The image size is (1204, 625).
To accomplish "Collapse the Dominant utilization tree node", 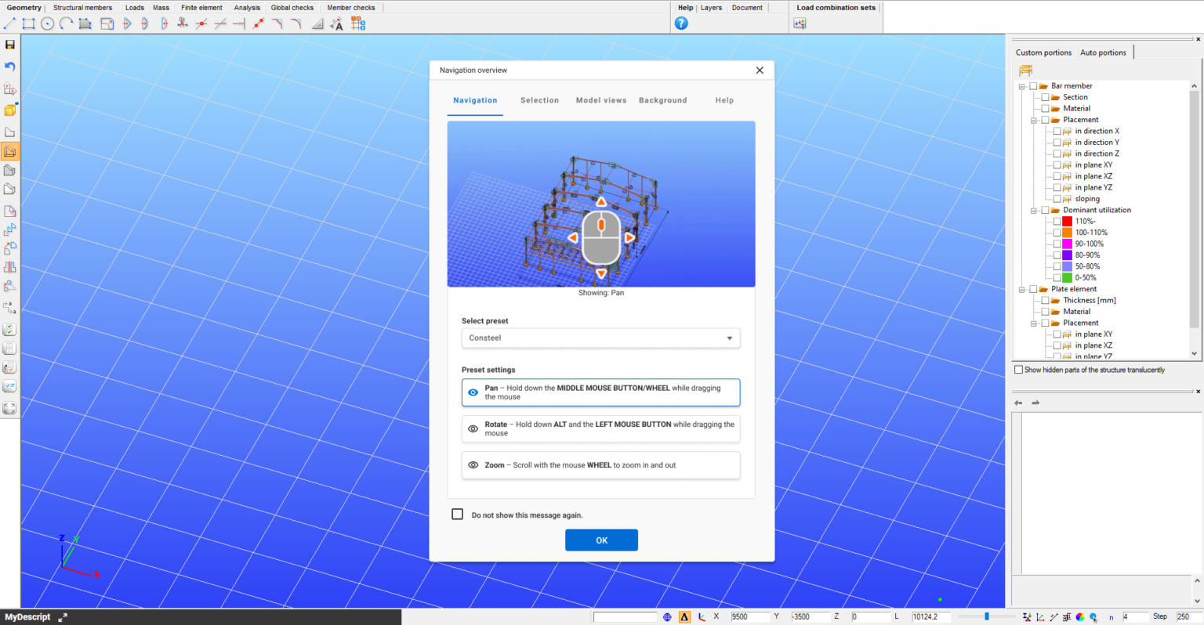I will (1034, 210).
